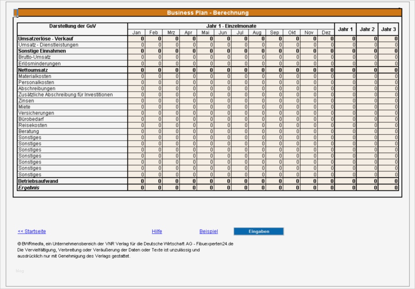Click the Aug column header
The height and width of the screenshot is (289, 415).
click(257, 32)
